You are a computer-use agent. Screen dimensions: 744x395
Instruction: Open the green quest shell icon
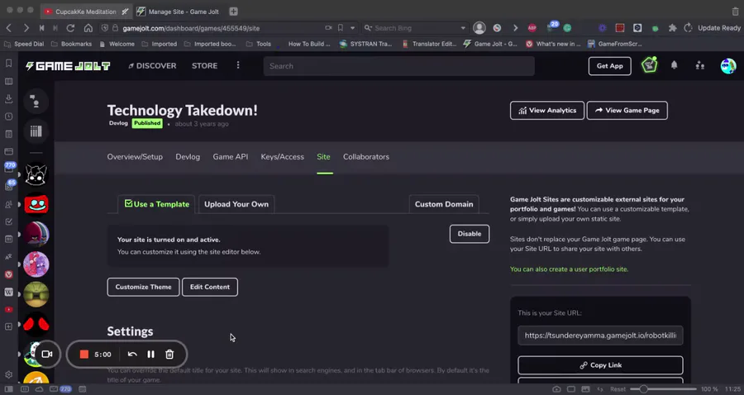coord(649,65)
